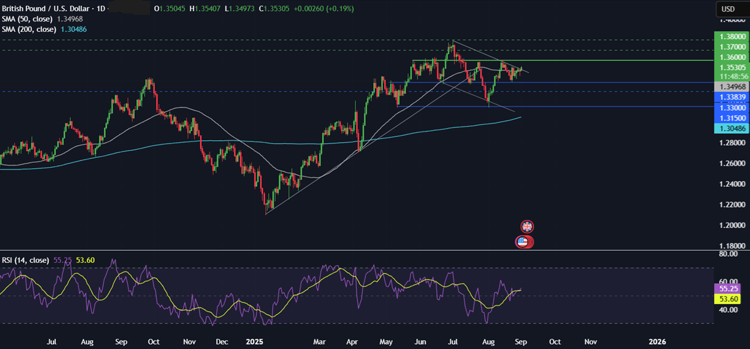
Task: Click the 2026 label on time axis
Action: point(658,341)
